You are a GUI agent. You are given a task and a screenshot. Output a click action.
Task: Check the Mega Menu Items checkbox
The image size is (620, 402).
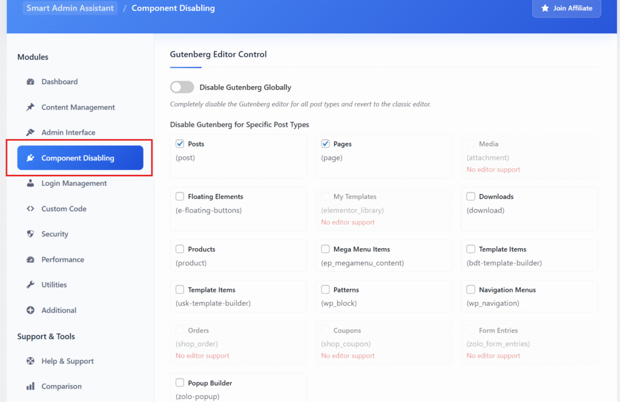point(325,249)
